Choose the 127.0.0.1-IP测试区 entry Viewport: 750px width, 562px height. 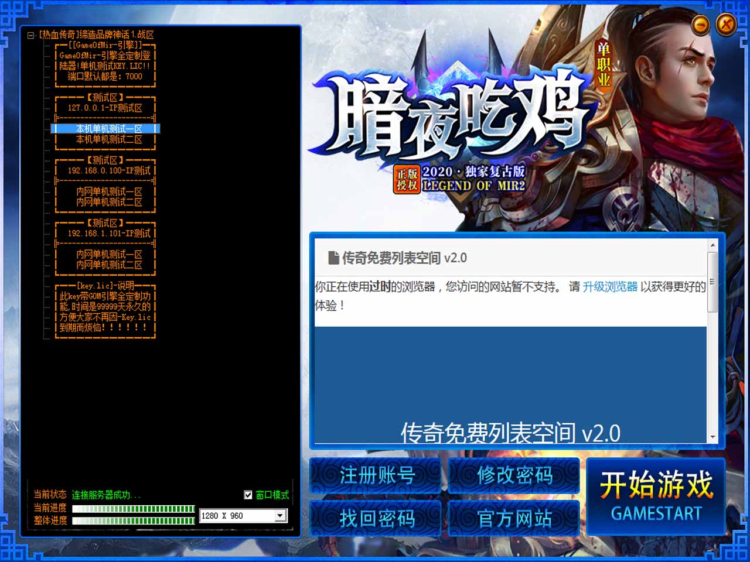[104, 108]
